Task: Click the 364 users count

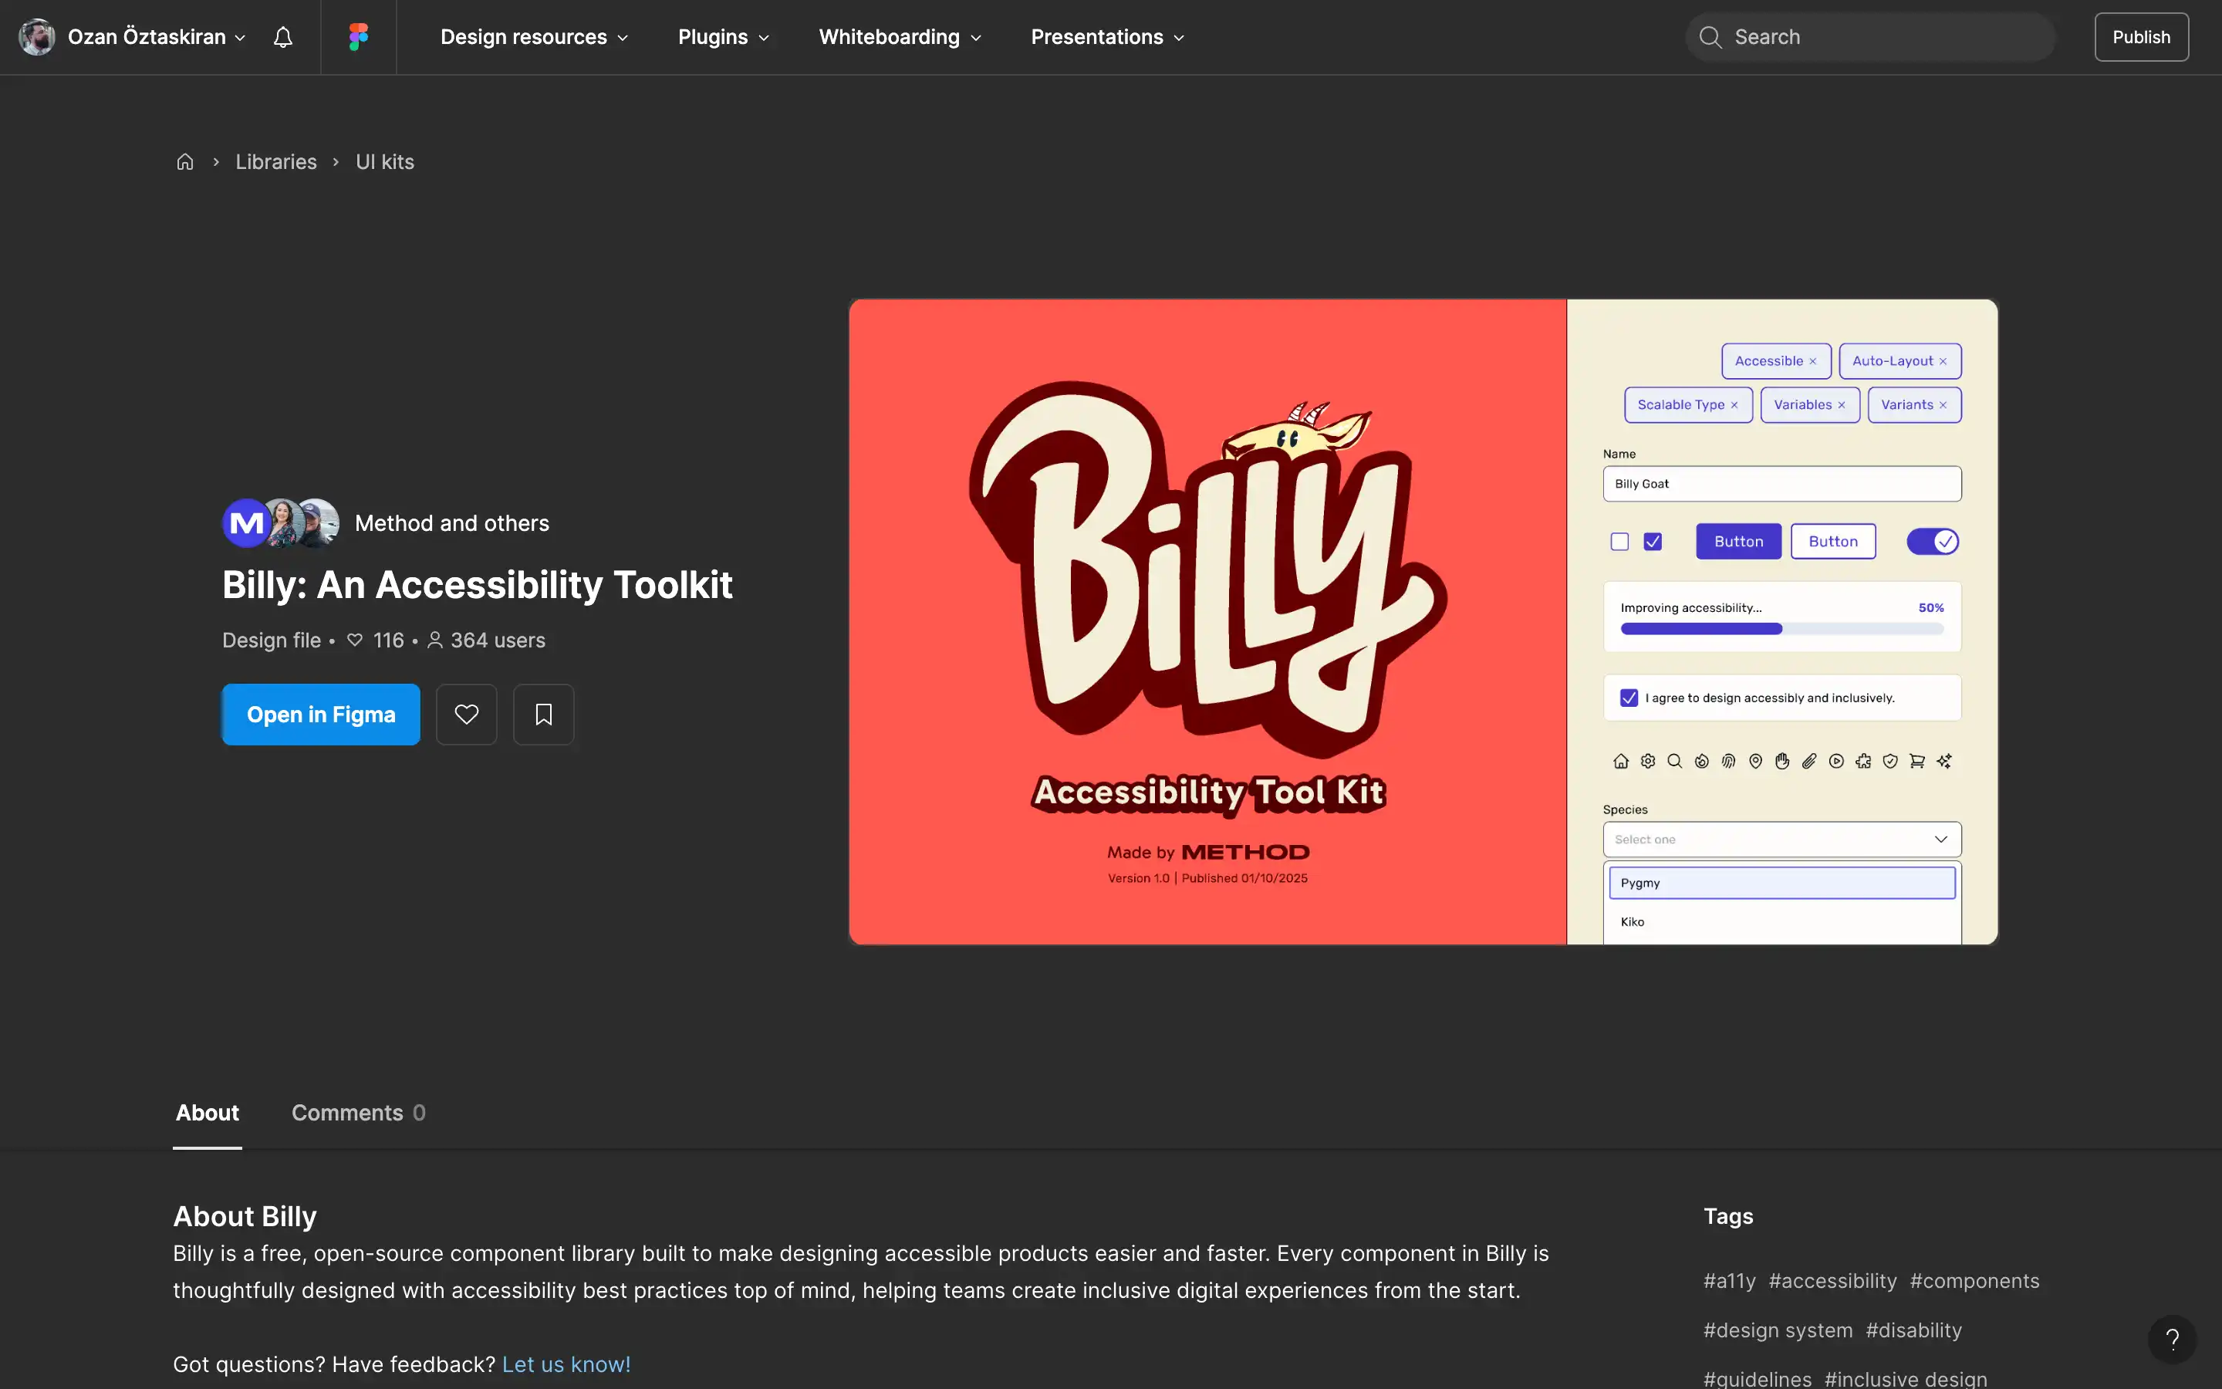Action: coord(487,640)
